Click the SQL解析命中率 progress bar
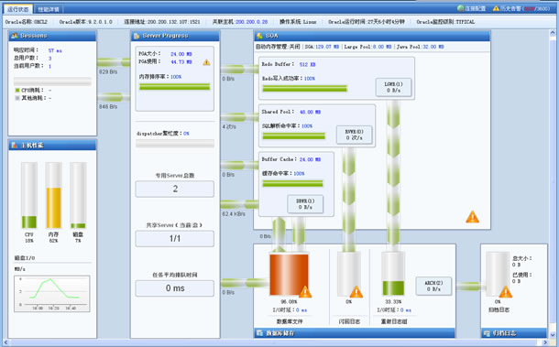Screen dimensions: 559x347 pos(294,136)
